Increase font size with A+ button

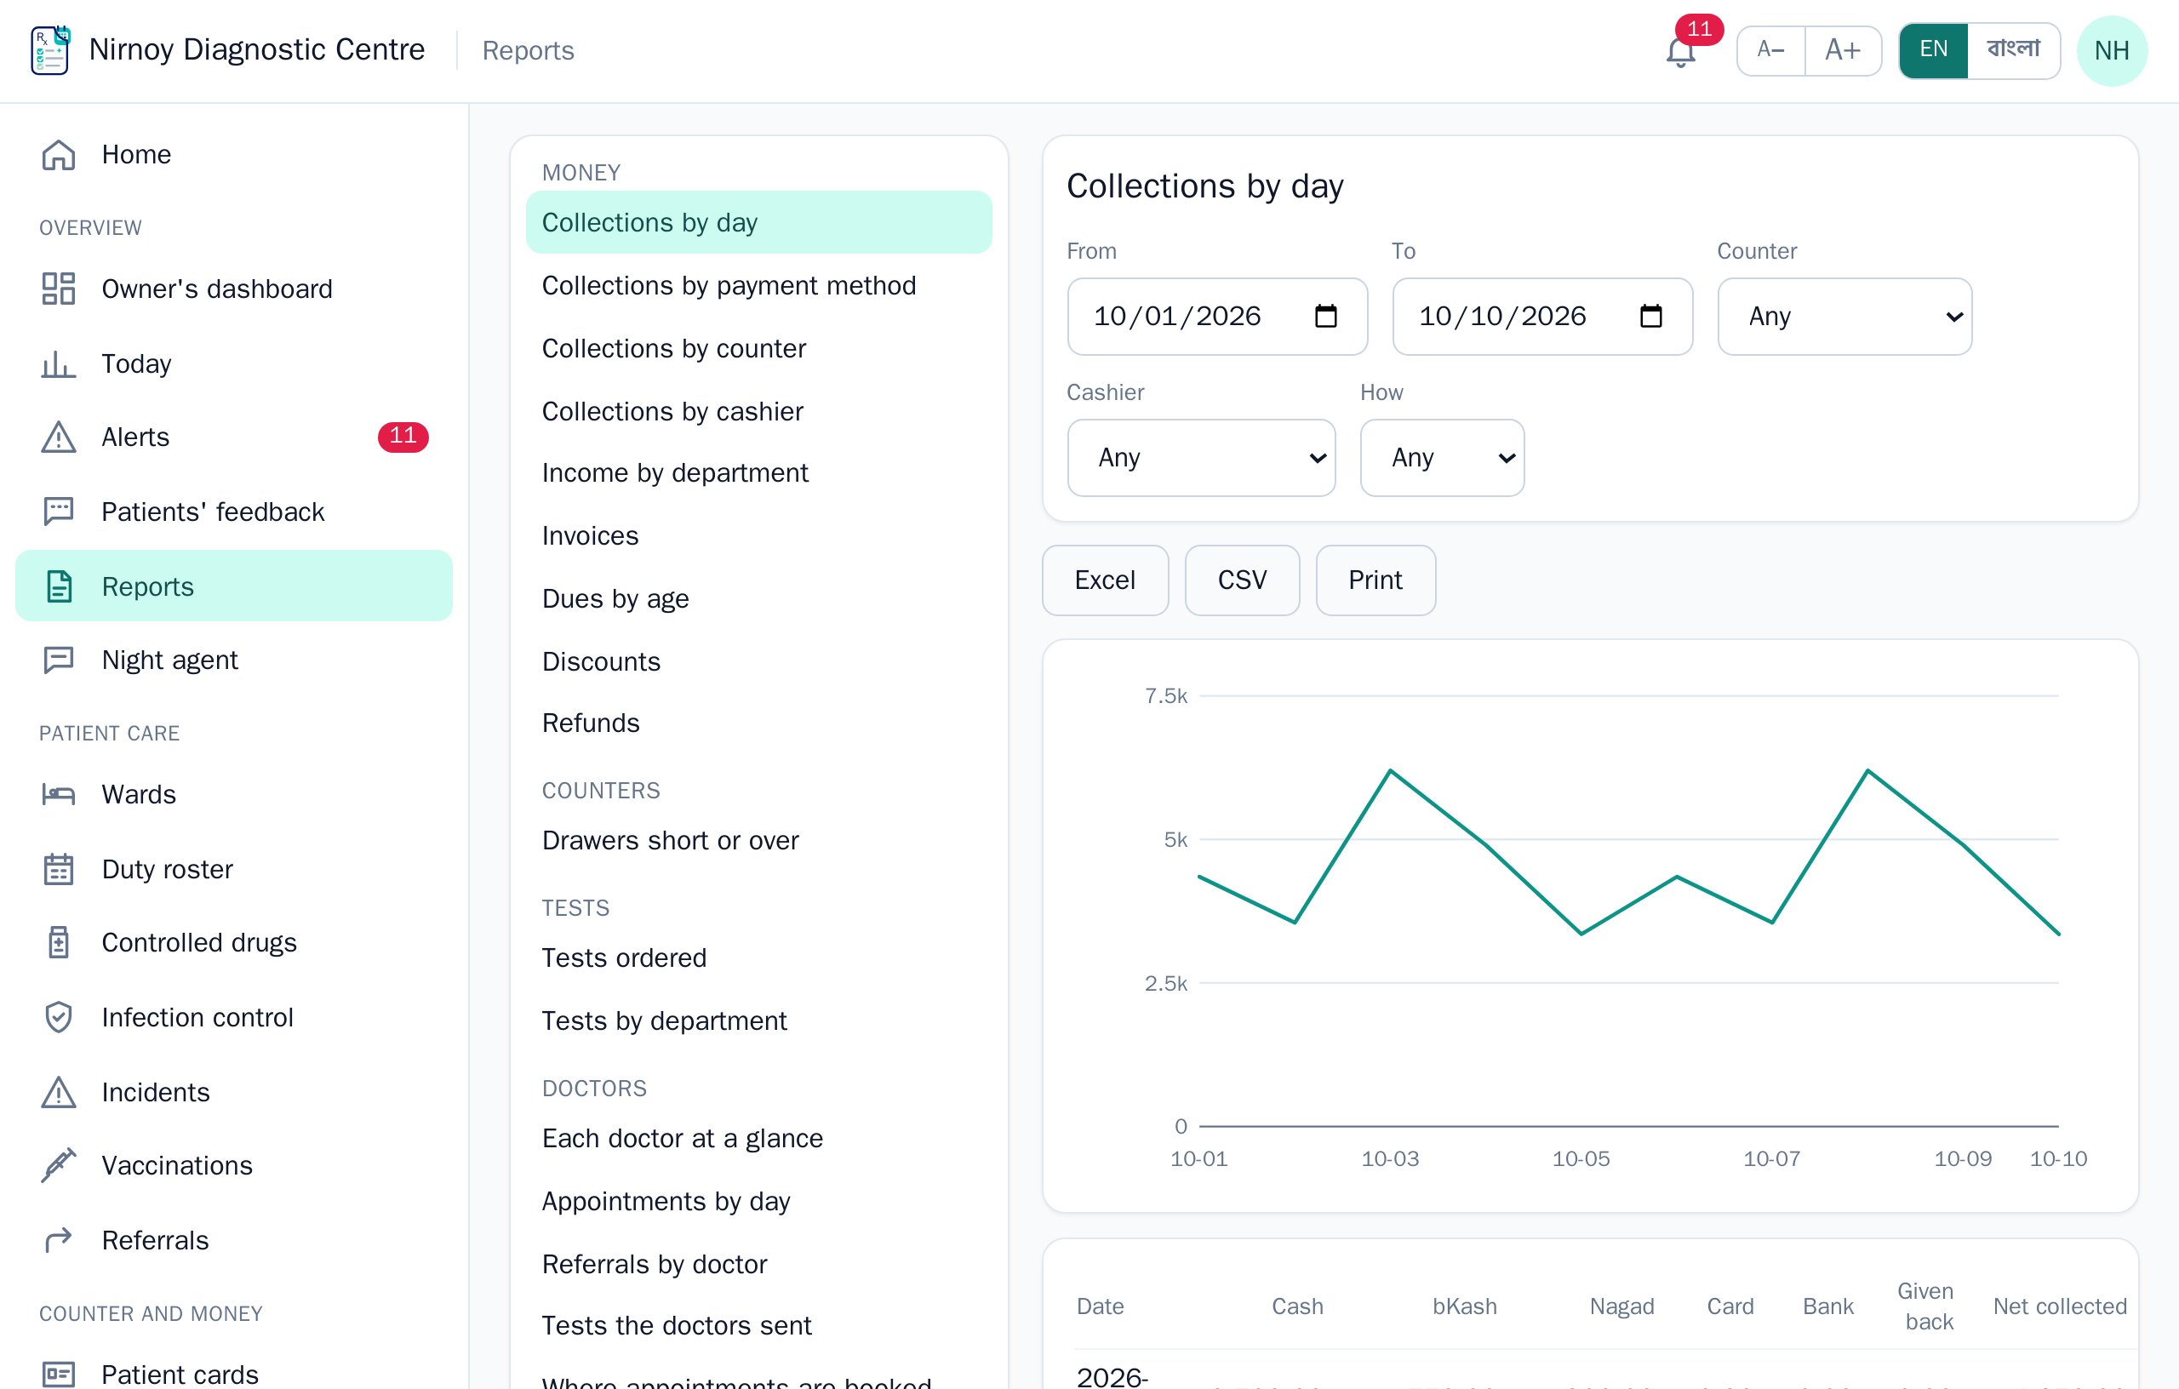[1843, 49]
